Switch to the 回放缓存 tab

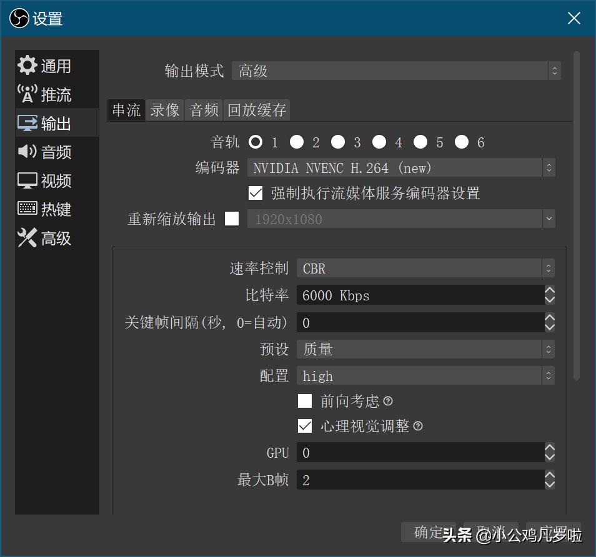click(x=257, y=110)
